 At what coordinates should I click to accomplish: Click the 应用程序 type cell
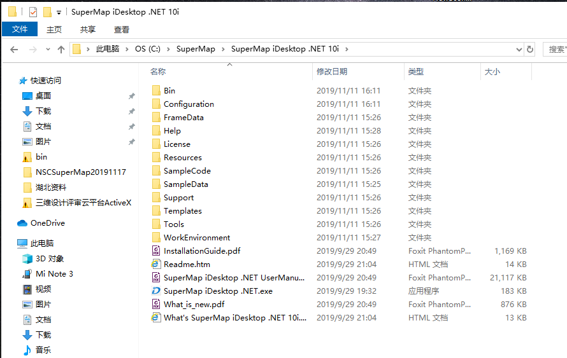(x=424, y=291)
